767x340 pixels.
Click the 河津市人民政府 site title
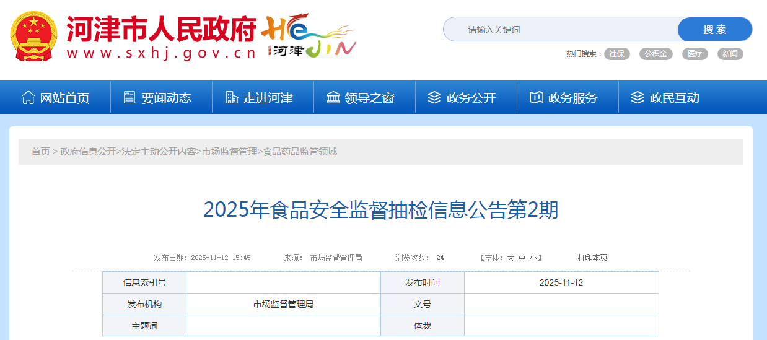click(162, 28)
